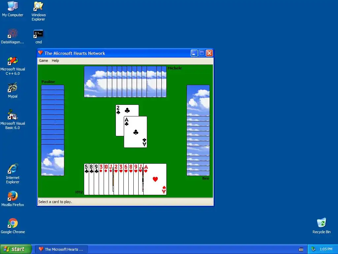This screenshot has width=338, height=254.
Task: Click Pauline's face-down card stack
Action: [x=52, y=130]
